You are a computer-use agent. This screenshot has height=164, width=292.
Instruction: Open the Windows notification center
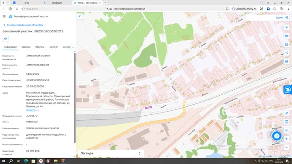pos(287,161)
